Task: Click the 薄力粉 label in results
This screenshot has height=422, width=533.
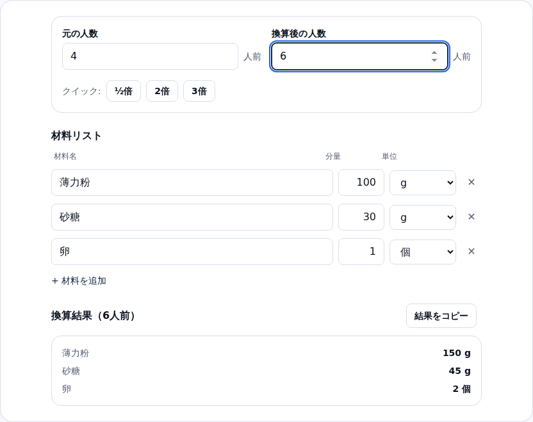Action: (76, 353)
